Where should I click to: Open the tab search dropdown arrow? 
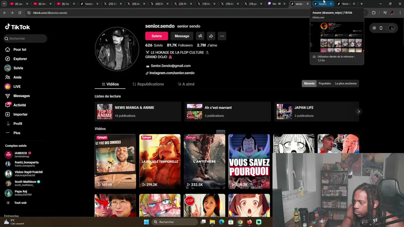pyautogui.click(x=4, y=4)
